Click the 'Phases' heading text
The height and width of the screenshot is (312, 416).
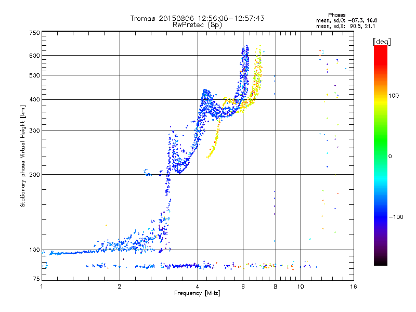pos(336,15)
